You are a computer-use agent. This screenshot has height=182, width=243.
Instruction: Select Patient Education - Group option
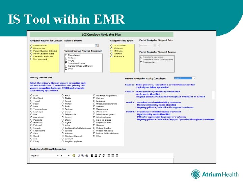point(31,54)
